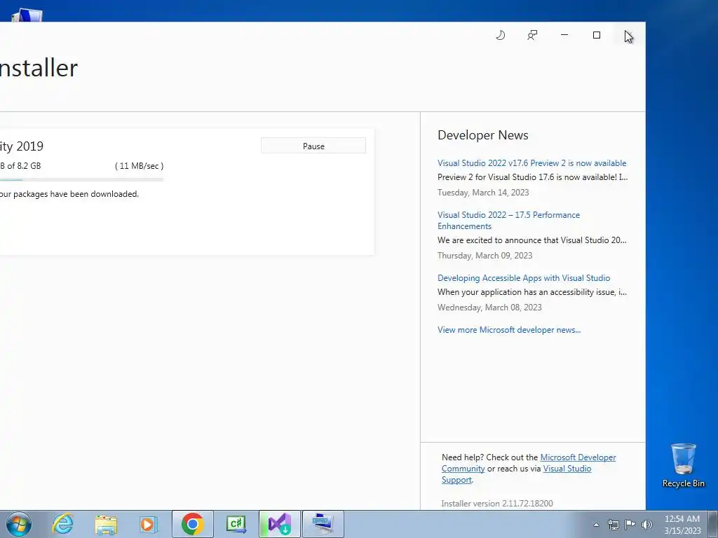This screenshot has width=718, height=538.
Task: Open the volume speaker tray icon
Action: (647, 525)
